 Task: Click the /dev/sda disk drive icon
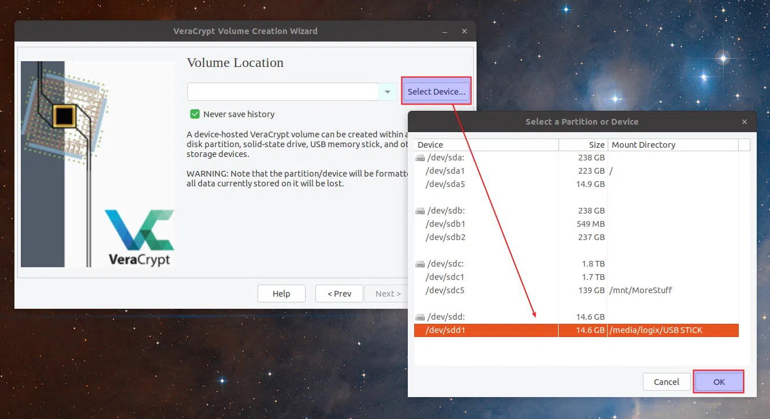(x=420, y=158)
